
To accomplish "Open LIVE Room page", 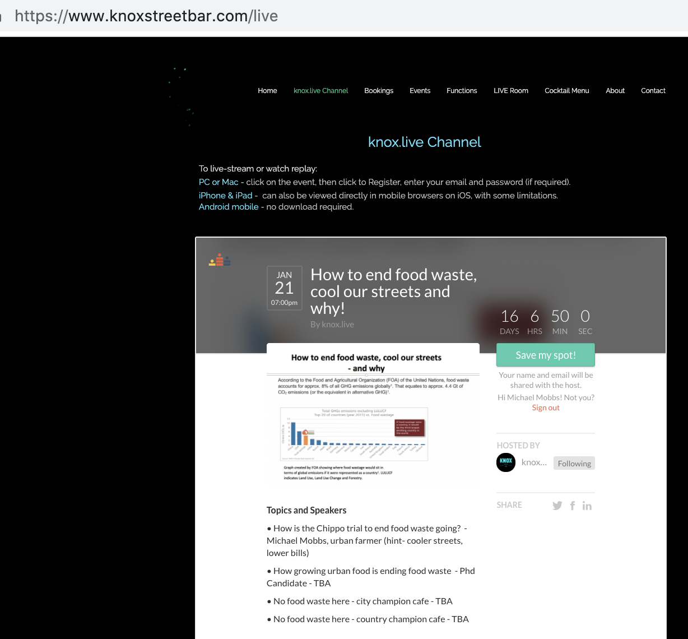I will (511, 91).
